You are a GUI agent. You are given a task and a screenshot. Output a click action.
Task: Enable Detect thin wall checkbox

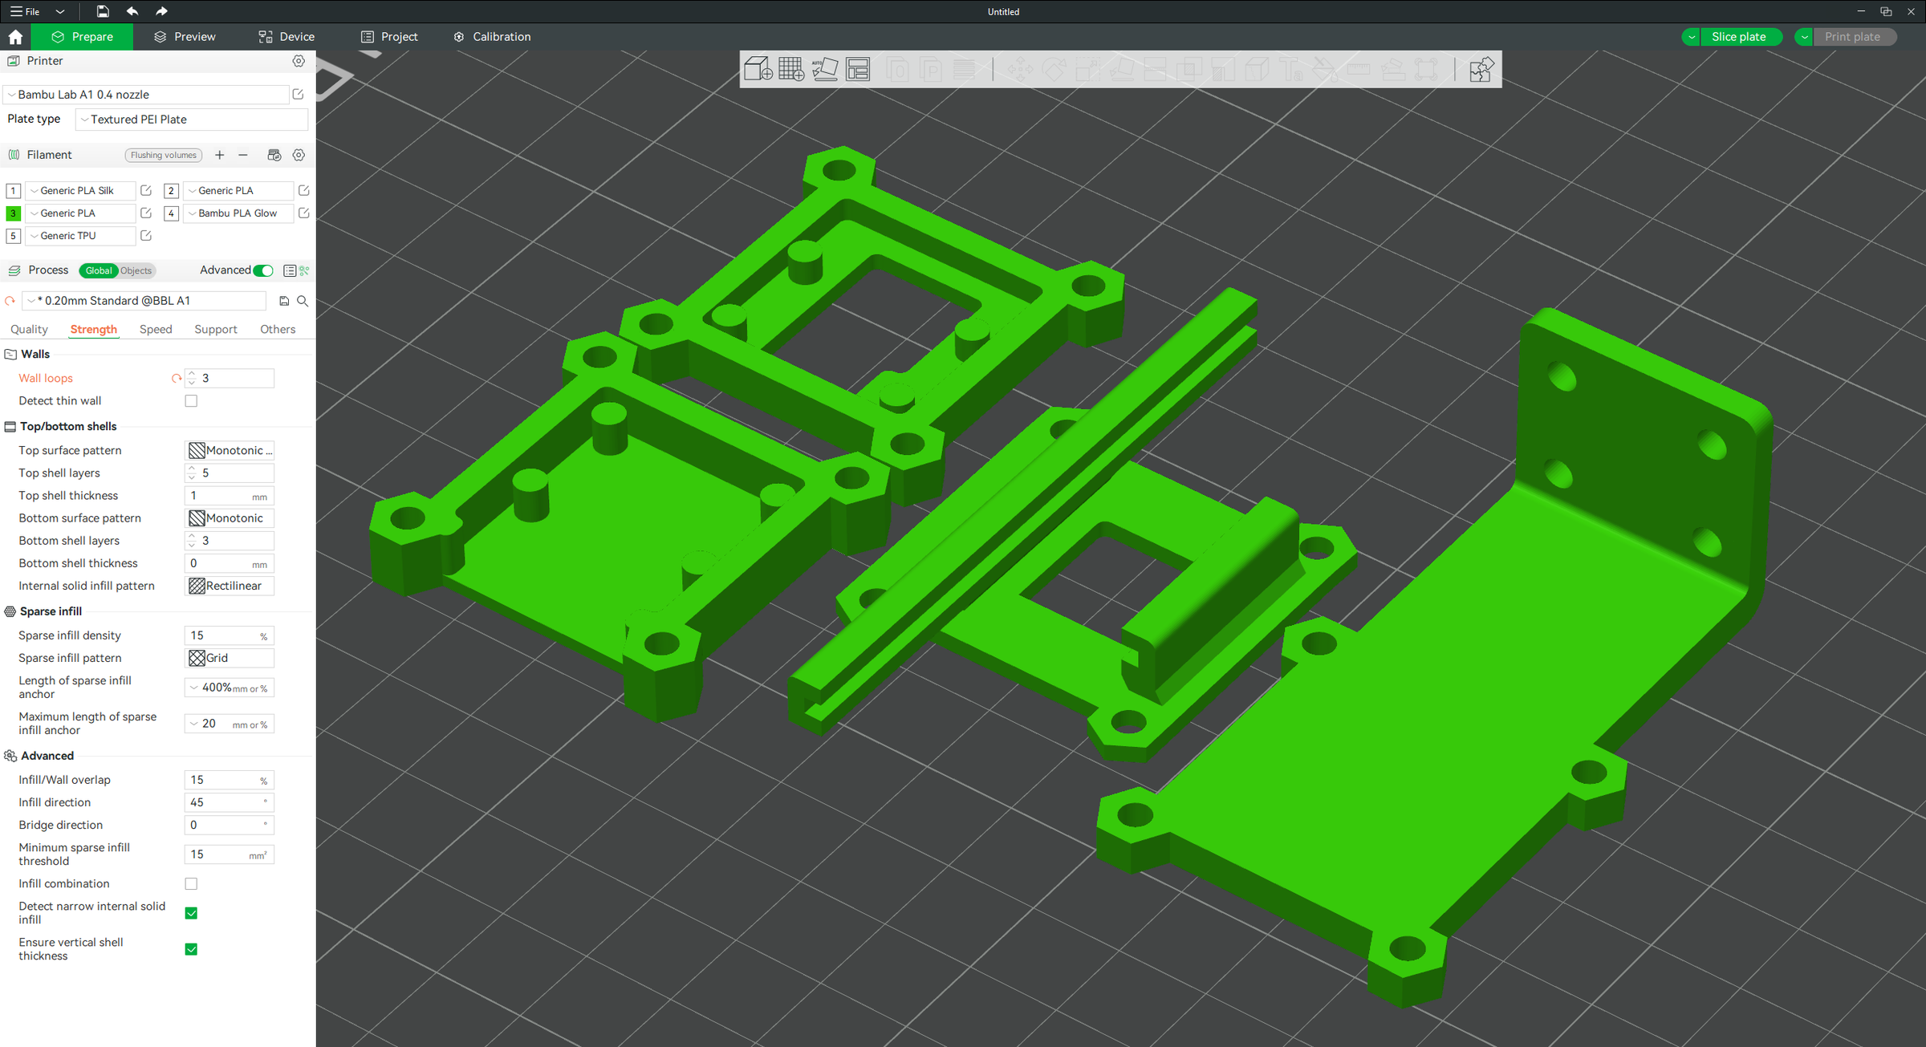191,400
